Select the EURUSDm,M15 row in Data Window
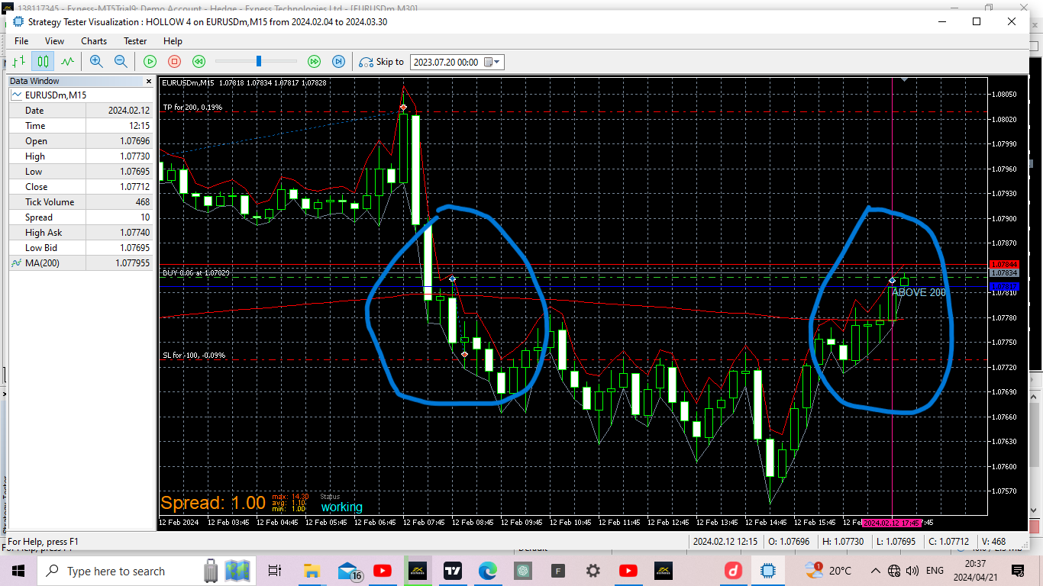Screen dimensions: 1043x586 [81, 95]
